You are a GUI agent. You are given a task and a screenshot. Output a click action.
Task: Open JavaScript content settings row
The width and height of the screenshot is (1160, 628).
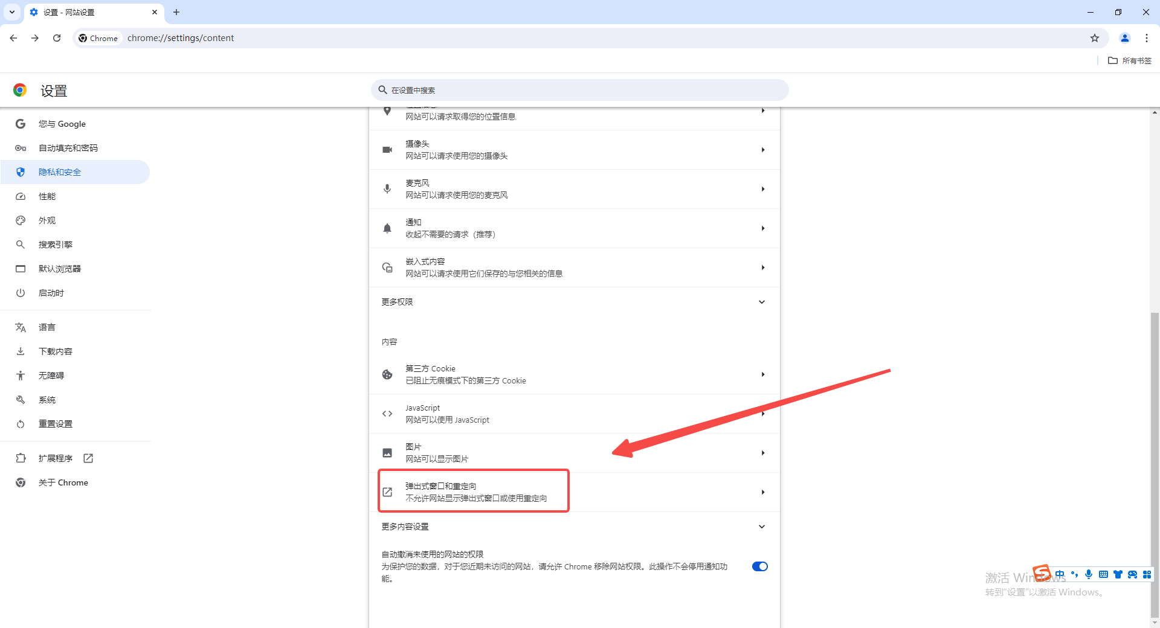pos(575,414)
